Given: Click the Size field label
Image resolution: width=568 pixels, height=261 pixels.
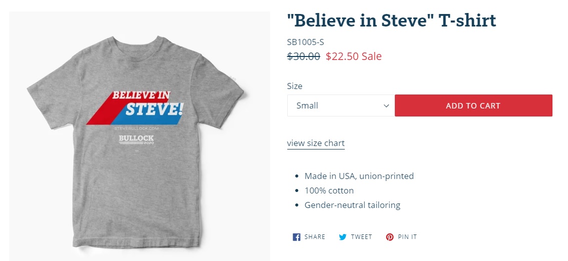Looking at the screenshot, I should [x=295, y=86].
